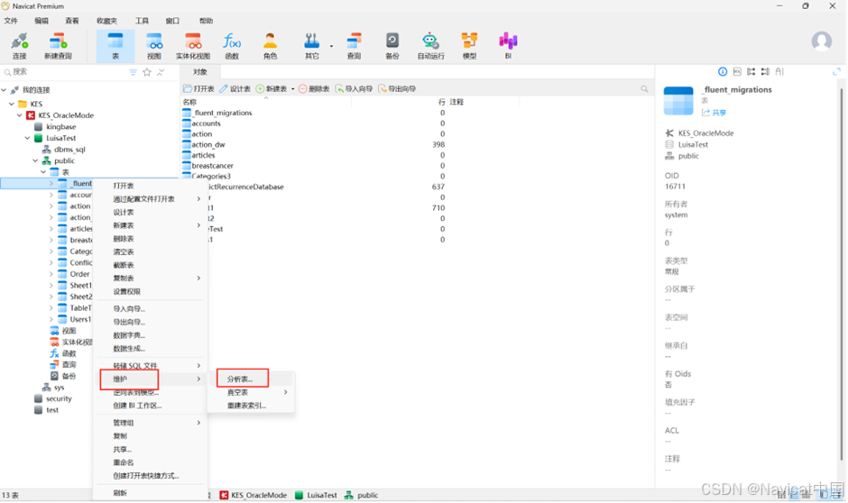Open the New Table dropdown arrow
Image resolution: width=848 pixels, height=503 pixels.
click(x=292, y=89)
